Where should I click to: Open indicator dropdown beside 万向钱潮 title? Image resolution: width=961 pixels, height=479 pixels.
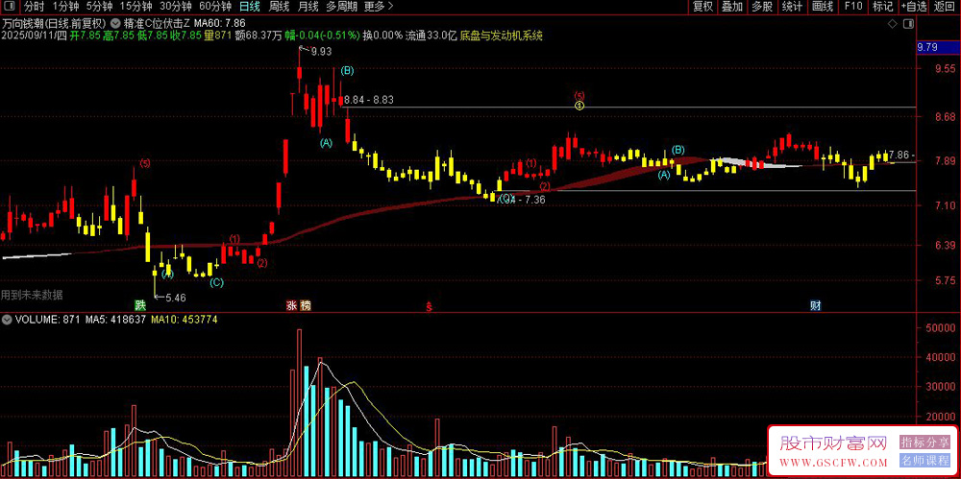[115, 23]
